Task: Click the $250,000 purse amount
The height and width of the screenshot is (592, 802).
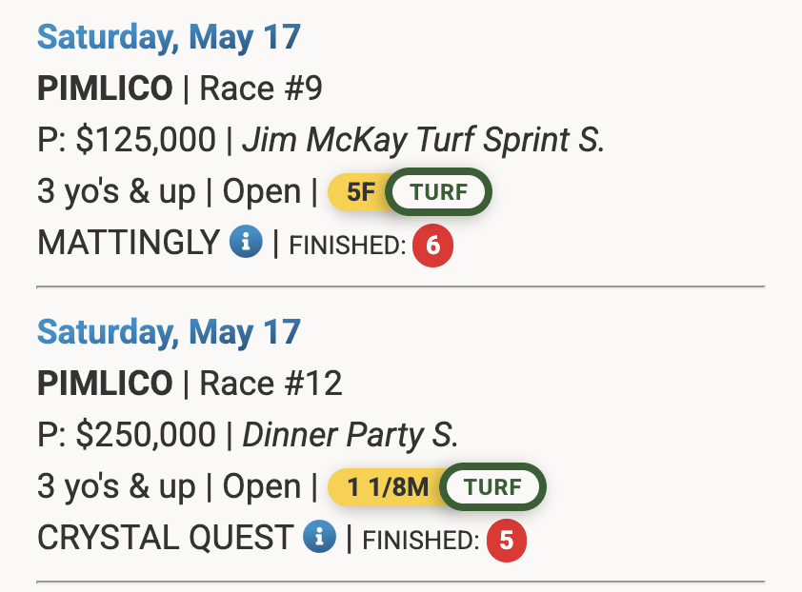Action: (146, 434)
